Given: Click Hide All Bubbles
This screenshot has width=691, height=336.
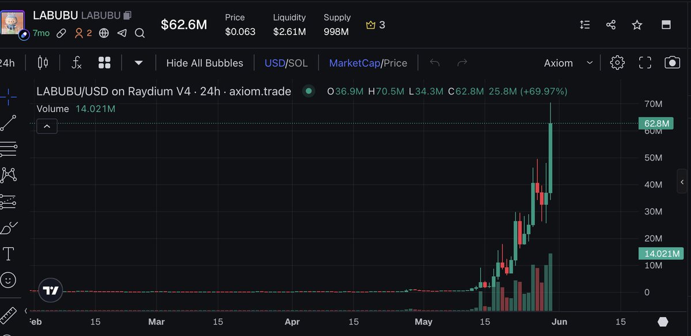Looking at the screenshot, I should point(204,63).
